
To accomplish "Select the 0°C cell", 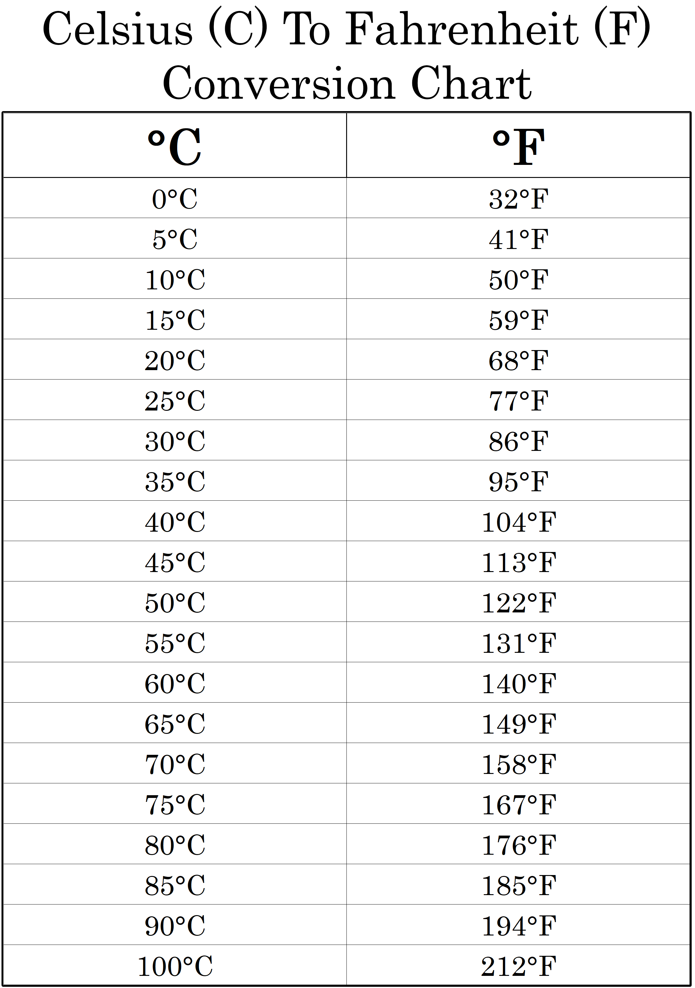I will [174, 199].
